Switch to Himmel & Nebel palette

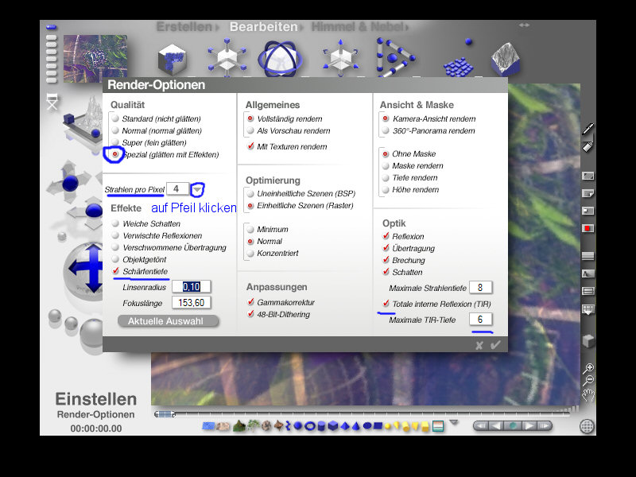click(357, 27)
